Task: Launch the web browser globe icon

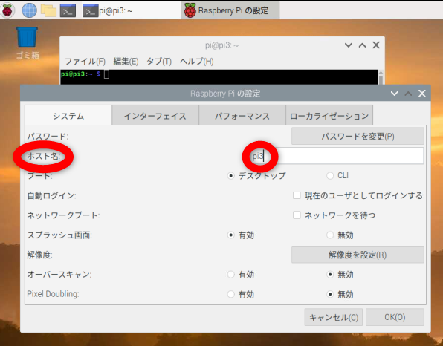Action: point(30,10)
